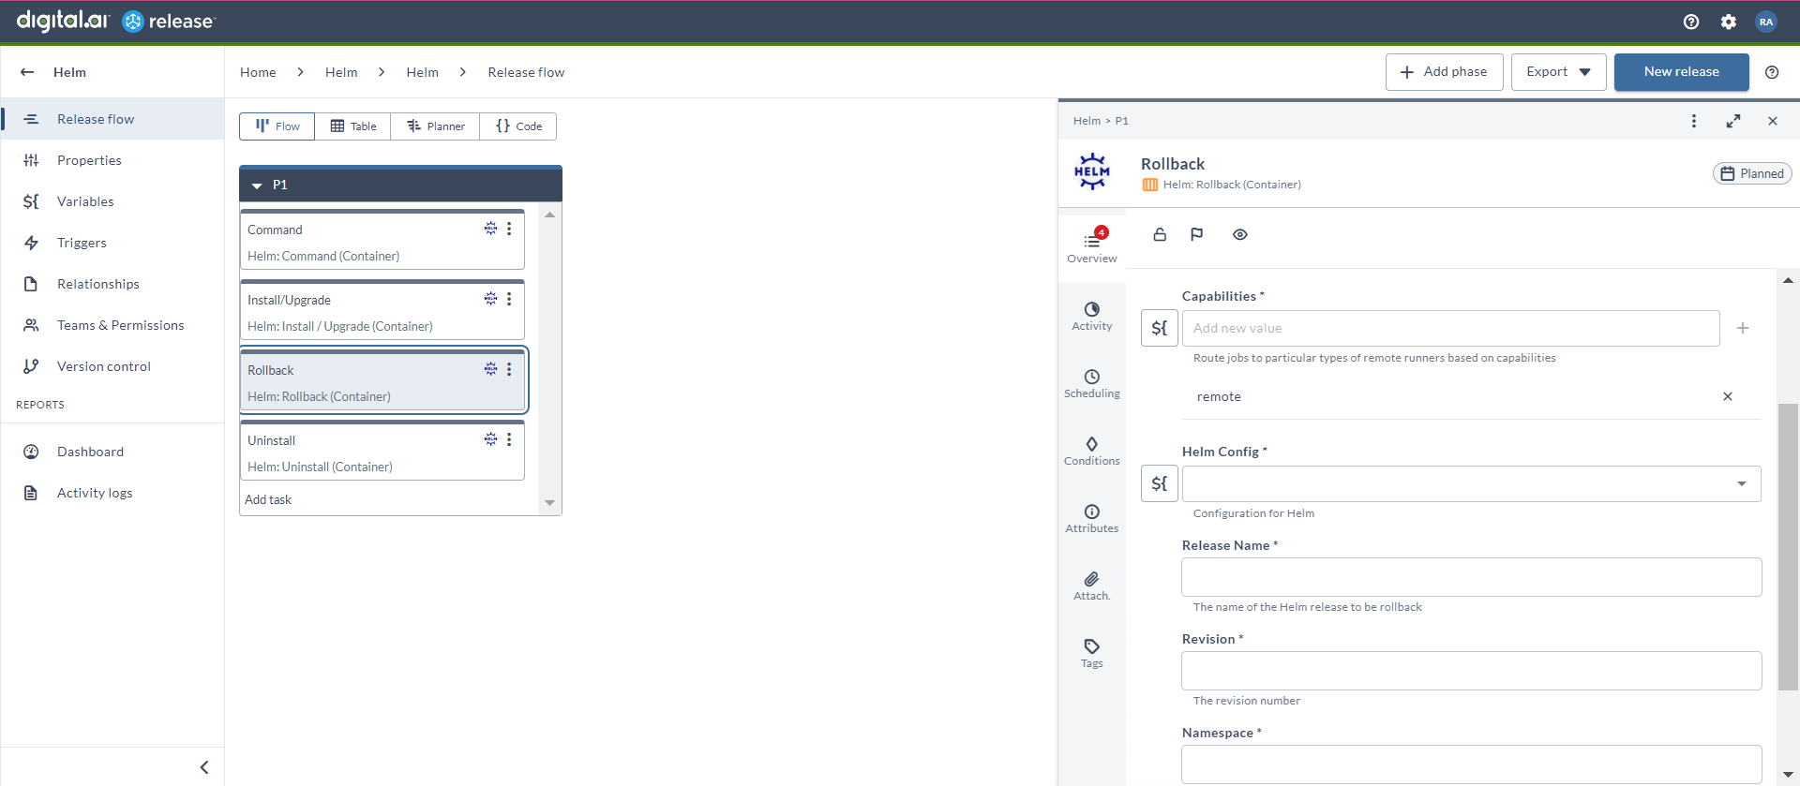Open the Activity tab

point(1092,317)
